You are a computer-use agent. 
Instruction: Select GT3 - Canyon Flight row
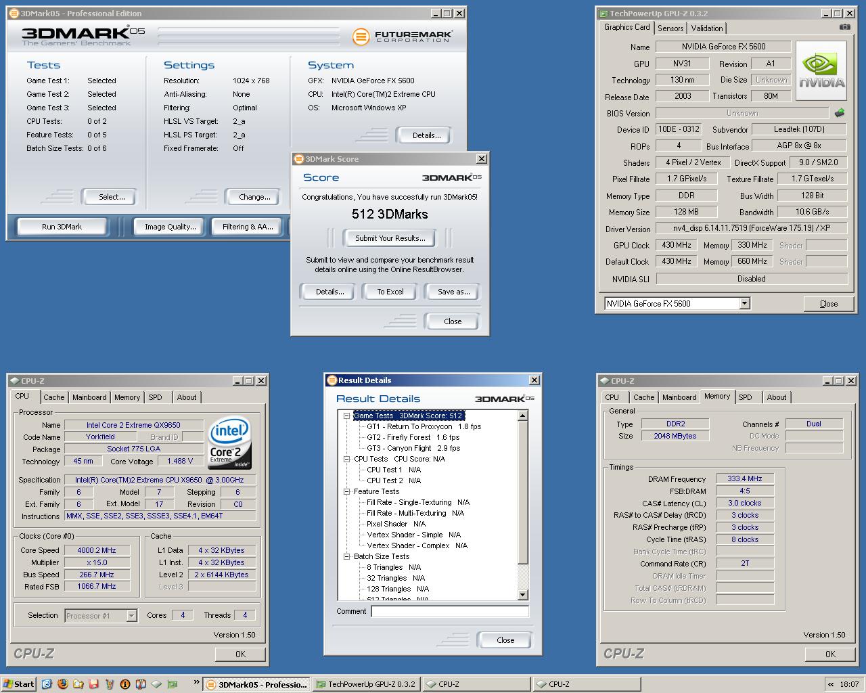[413, 448]
